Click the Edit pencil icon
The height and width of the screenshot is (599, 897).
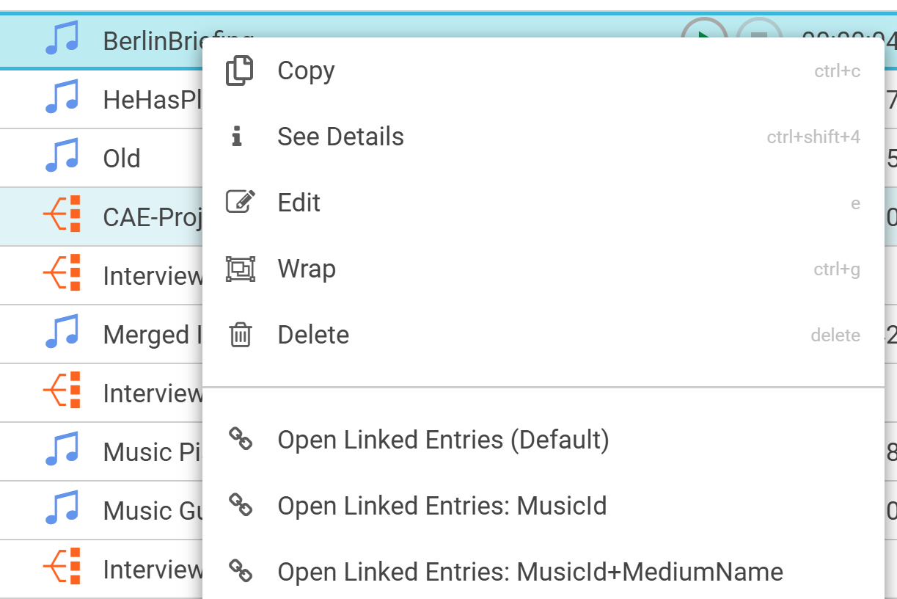point(240,202)
